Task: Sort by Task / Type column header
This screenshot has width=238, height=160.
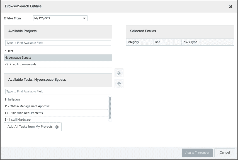Action: pos(207,42)
